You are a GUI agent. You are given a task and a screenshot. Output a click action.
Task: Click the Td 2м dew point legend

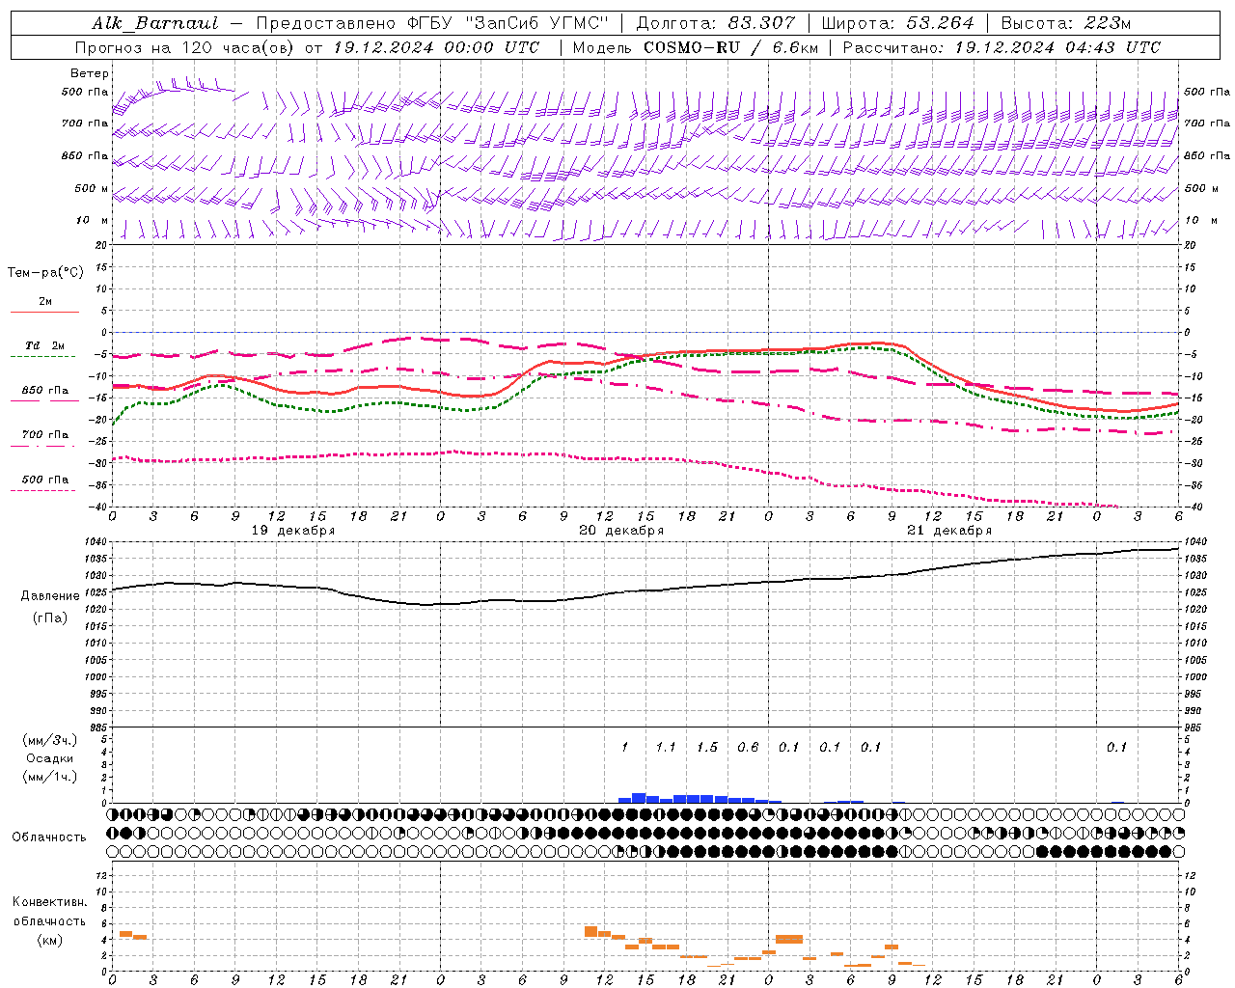[44, 347]
